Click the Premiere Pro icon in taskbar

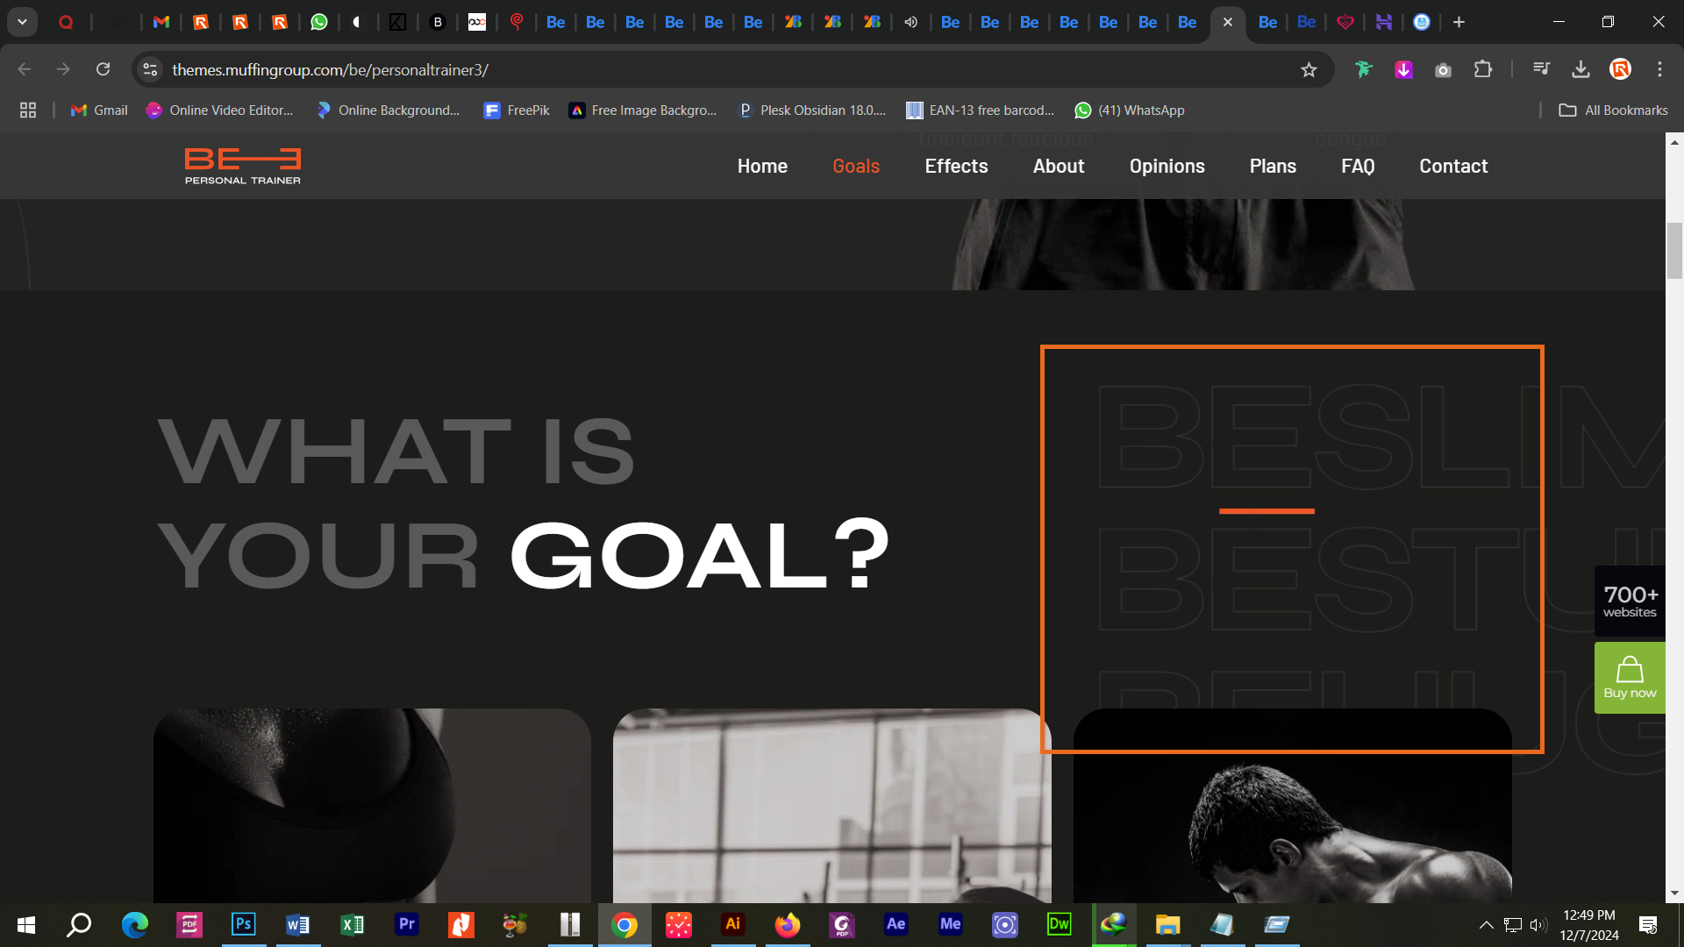click(406, 924)
